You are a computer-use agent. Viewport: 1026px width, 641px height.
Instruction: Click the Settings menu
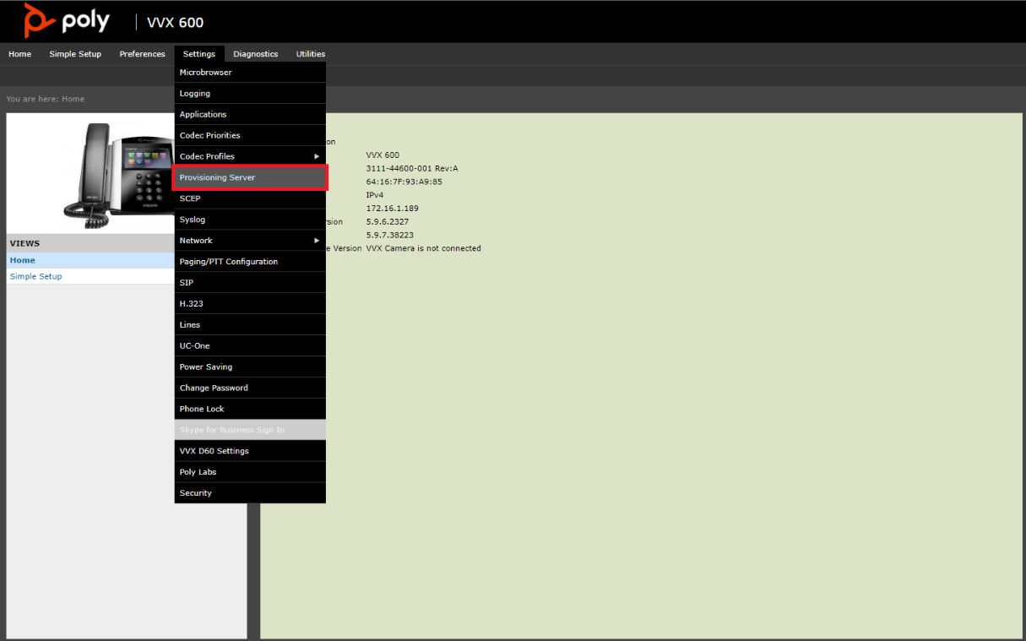point(199,54)
